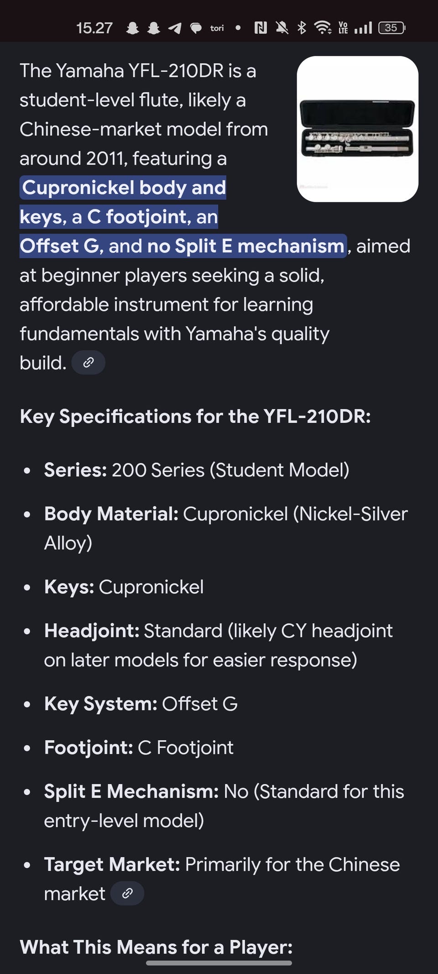The height and width of the screenshot is (974, 438).
Task: Tap the Bluetooth status icon
Action: (x=302, y=28)
